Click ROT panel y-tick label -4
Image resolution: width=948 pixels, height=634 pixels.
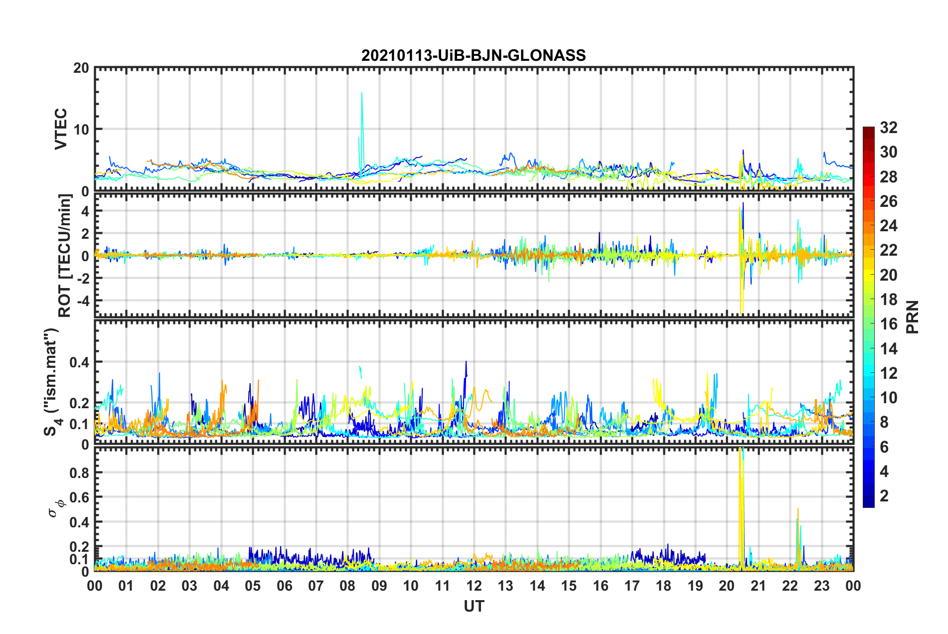tap(83, 301)
